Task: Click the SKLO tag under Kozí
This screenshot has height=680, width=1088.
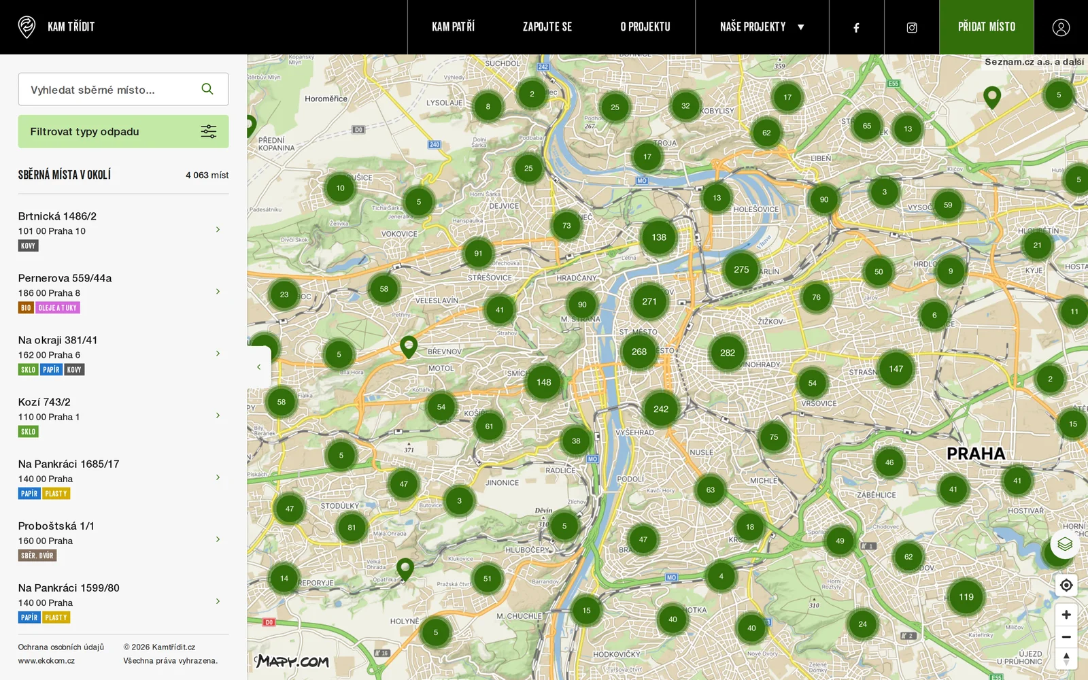Action: click(x=29, y=432)
